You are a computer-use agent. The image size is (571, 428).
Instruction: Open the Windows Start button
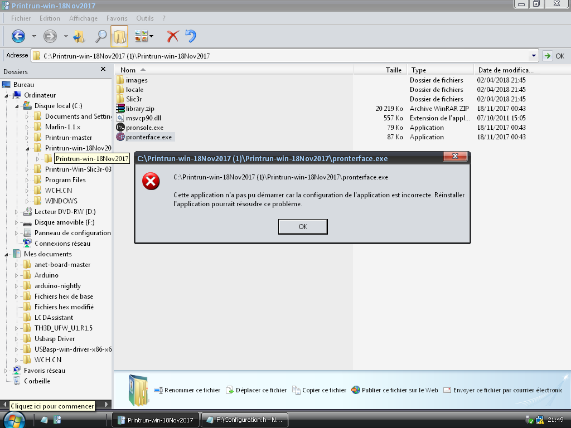coord(14,420)
